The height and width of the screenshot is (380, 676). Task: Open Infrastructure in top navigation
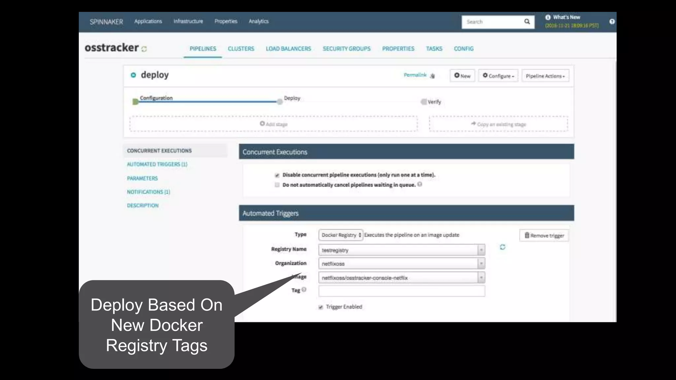pos(188,21)
